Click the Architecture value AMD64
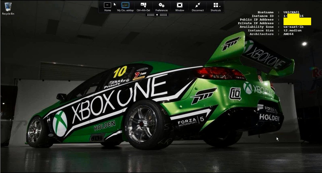The width and height of the screenshot is (322, 173). point(288,34)
